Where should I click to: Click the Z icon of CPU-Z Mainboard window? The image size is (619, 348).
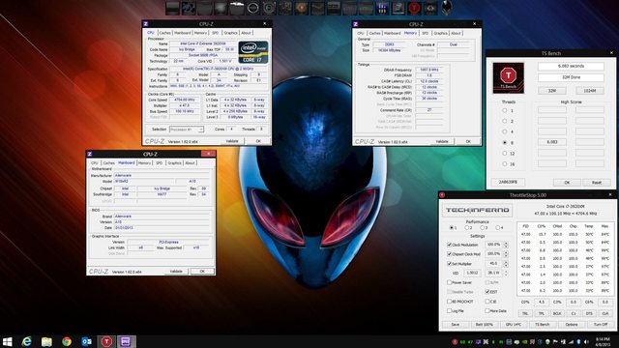click(x=90, y=154)
